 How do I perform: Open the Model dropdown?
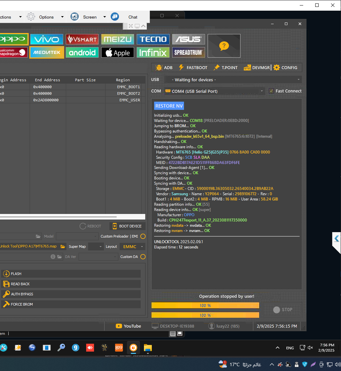[x=77, y=236]
